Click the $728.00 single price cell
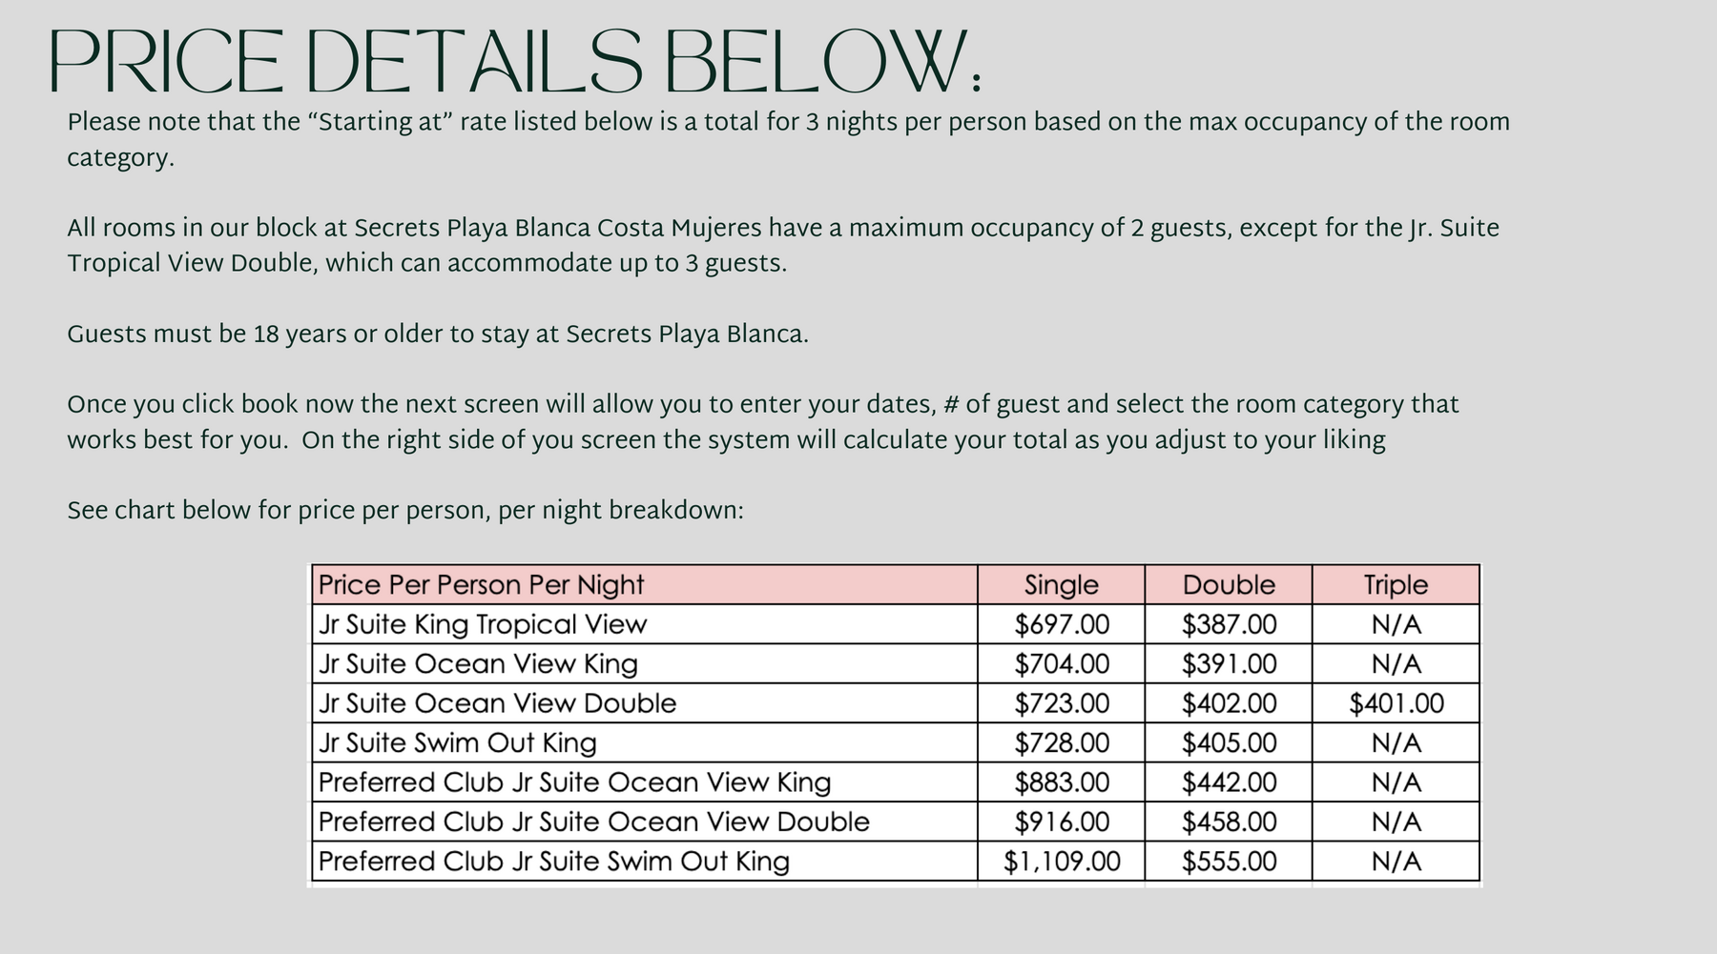 click(x=1062, y=742)
